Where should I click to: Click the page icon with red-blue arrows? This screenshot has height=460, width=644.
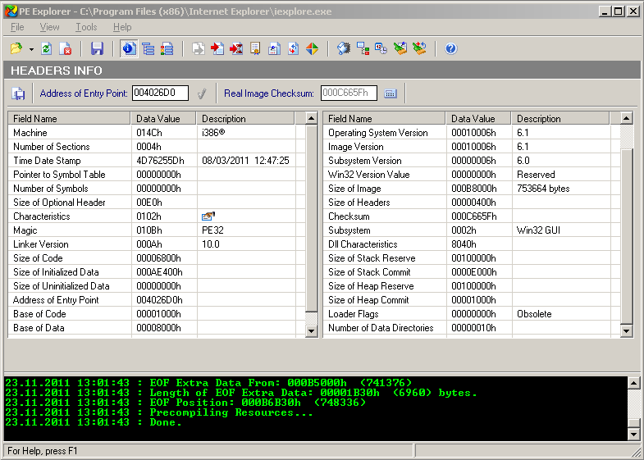coord(293,49)
